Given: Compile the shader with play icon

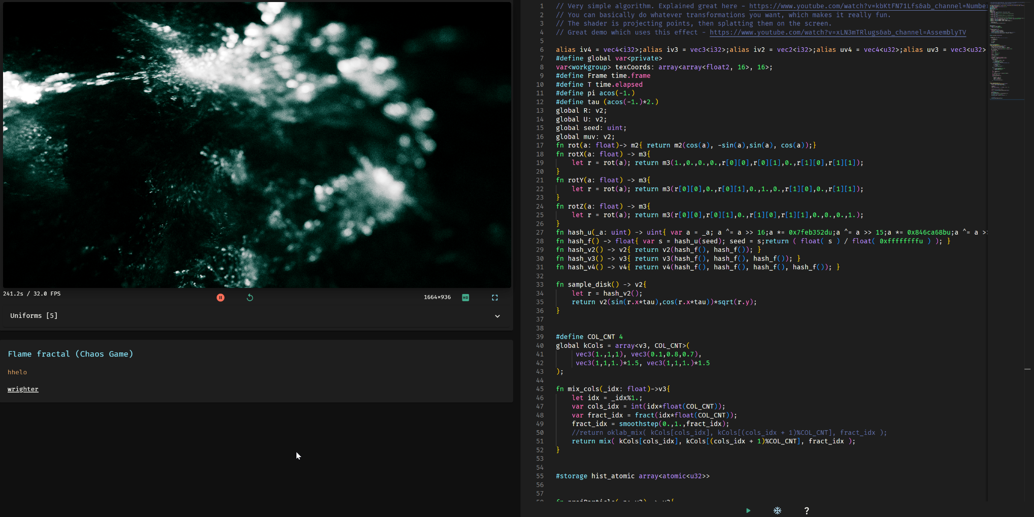Looking at the screenshot, I should tap(748, 510).
